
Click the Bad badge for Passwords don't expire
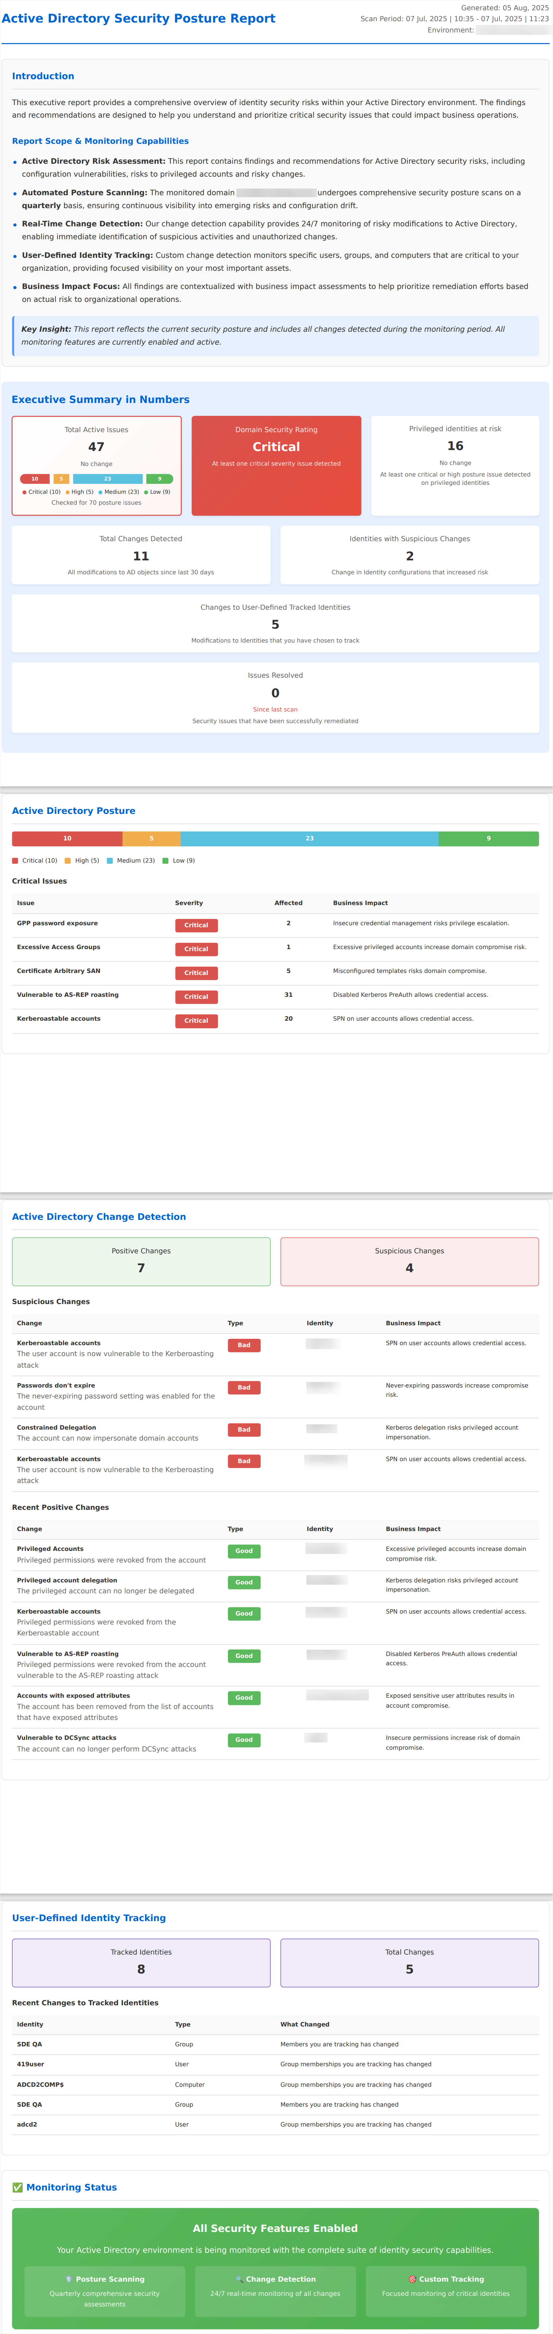(243, 1387)
